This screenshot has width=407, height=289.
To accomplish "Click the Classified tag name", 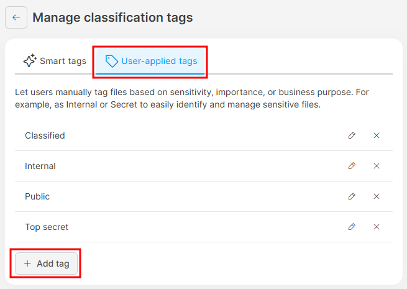I will coord(45,135).
